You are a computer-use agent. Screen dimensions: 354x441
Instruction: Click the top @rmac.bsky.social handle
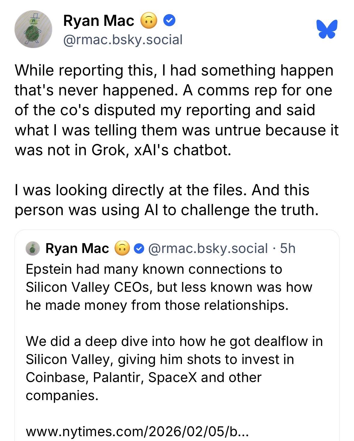(x=123, y=39)
